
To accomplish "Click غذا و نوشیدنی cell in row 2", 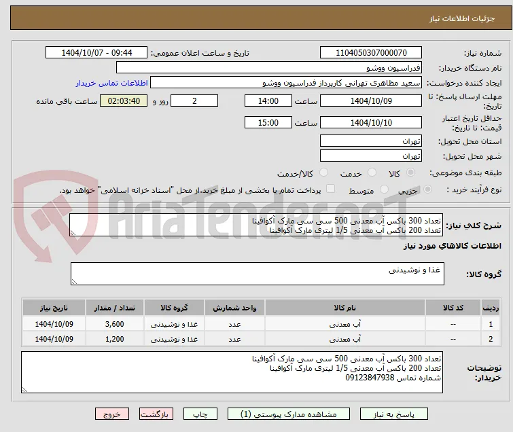I will pyautogui.click(x=175, y=339).
